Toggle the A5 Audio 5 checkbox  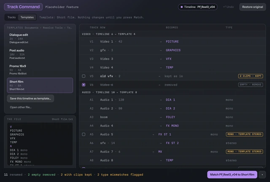pos(84,134)
